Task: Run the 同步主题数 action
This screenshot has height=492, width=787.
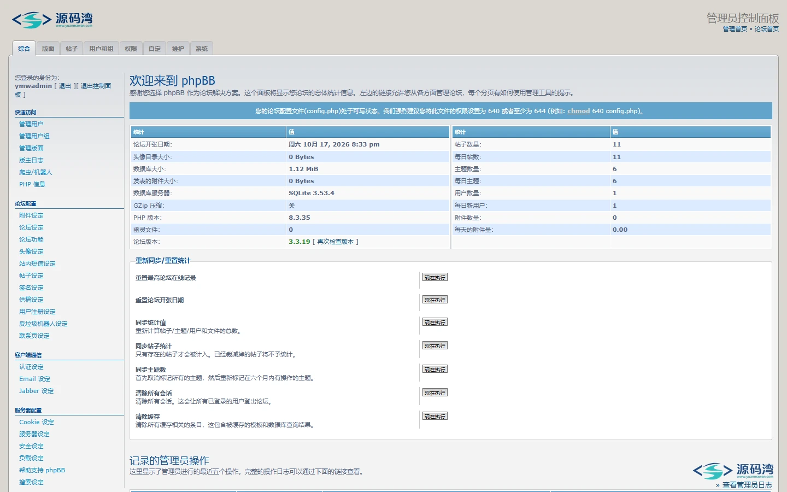Action: [x=435, y=370]
